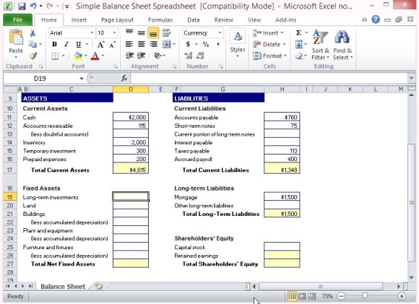Image resolution: width=419 pixels, height=304 pixels.
Task: Click Format cells button
Action: pos(270,56)
